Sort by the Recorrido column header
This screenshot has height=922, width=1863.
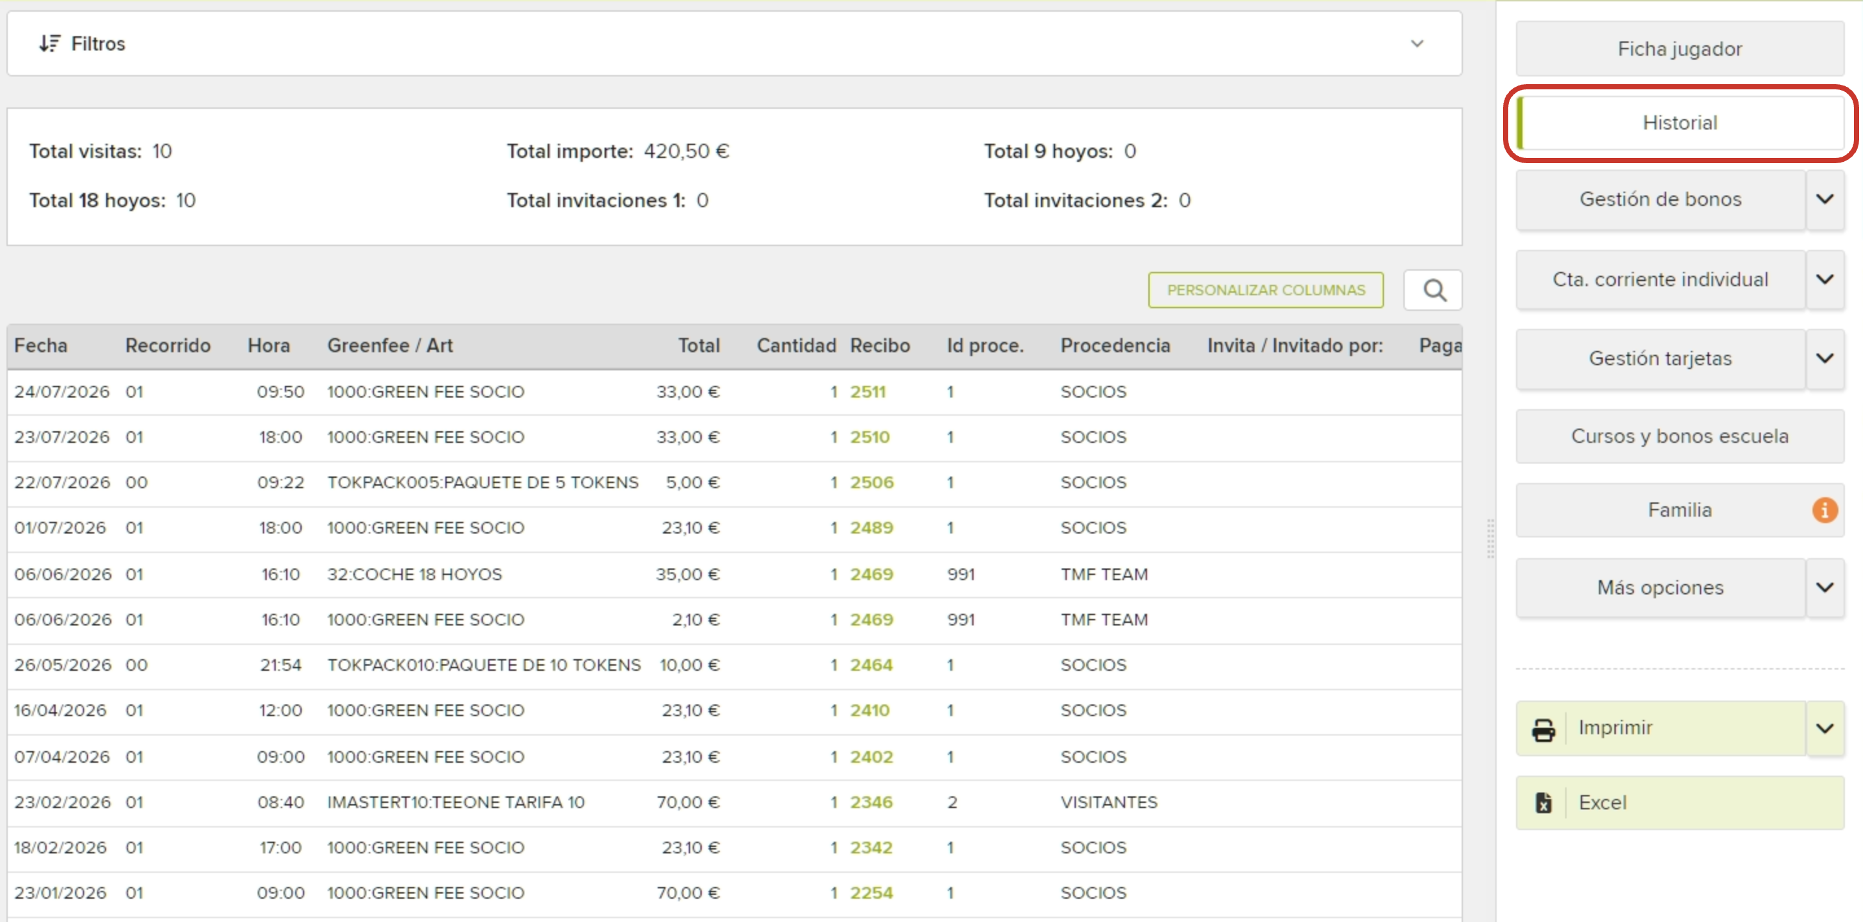(x=168, y=346)
